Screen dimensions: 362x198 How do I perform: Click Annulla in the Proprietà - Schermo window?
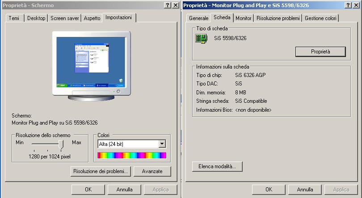(x=124, y=190)
